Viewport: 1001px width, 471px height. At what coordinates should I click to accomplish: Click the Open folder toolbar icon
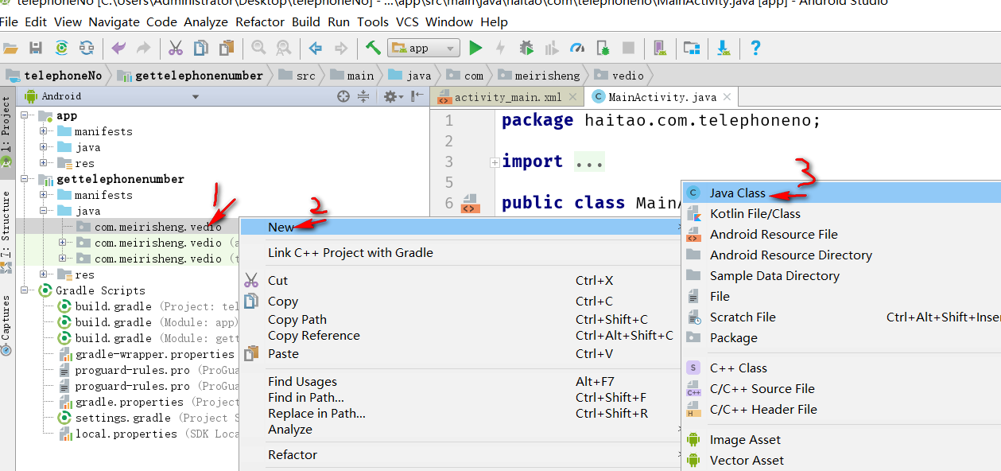point(10,49)
